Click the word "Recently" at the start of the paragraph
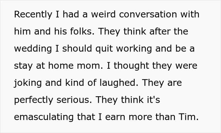Viewport: 221px width, 133px height. coord(33,15)
